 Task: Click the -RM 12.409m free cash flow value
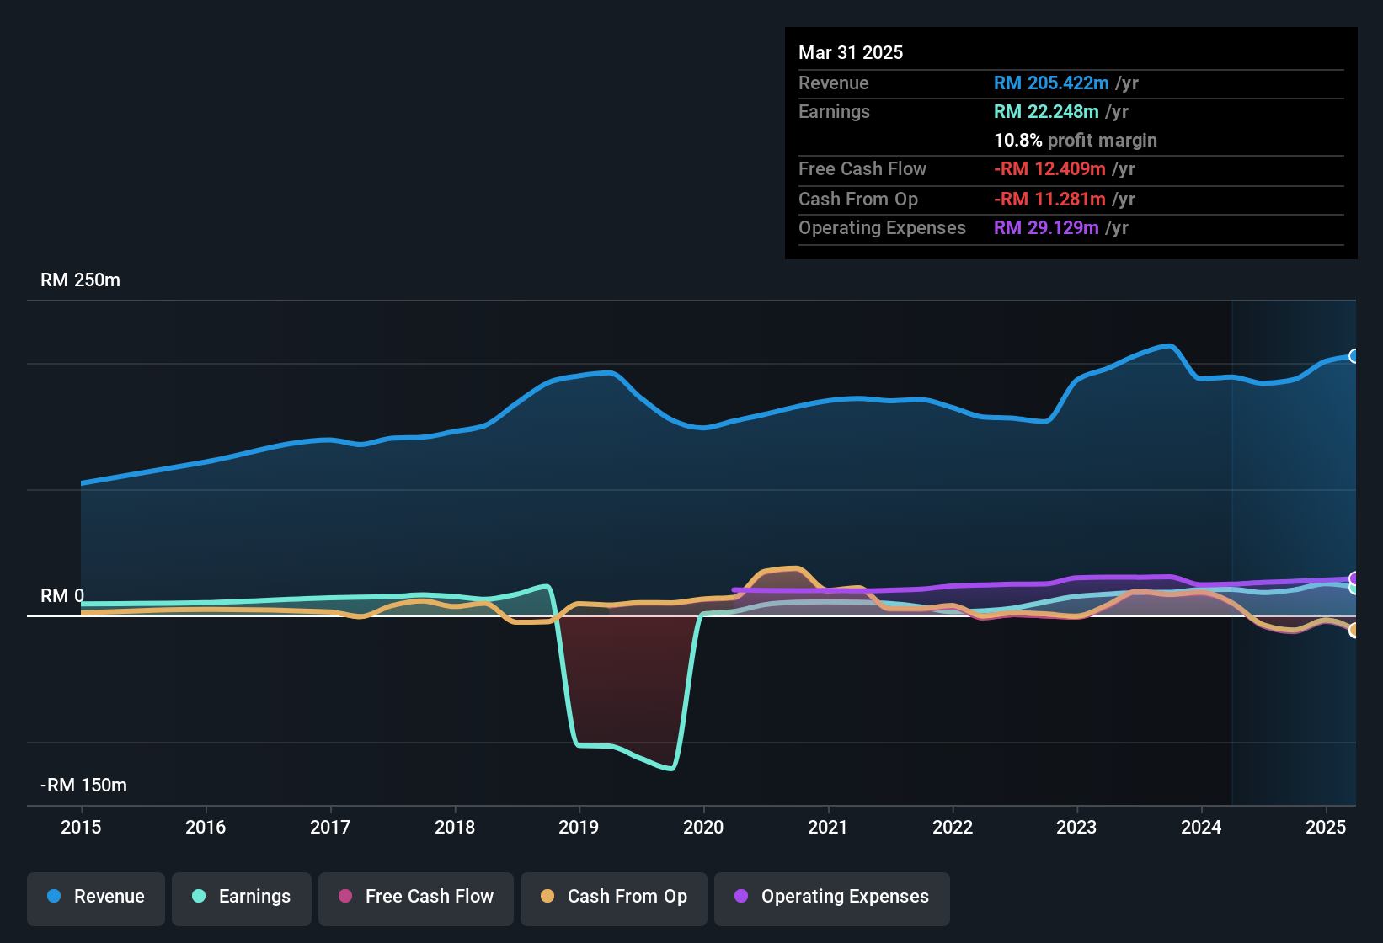tap(1049, 168)
